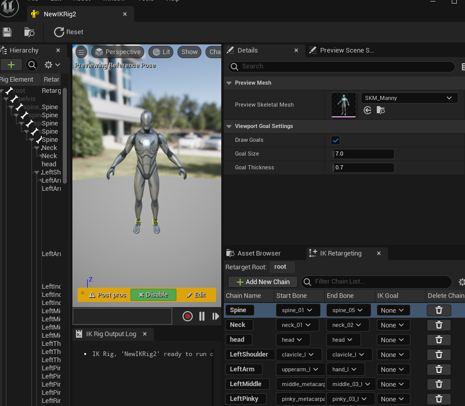Close the IK Rig Output Log tab
Screen dimensions: 465x406
click(x=145, y=334)
